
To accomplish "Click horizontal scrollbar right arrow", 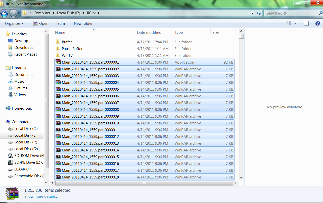I will pos(236,183).
